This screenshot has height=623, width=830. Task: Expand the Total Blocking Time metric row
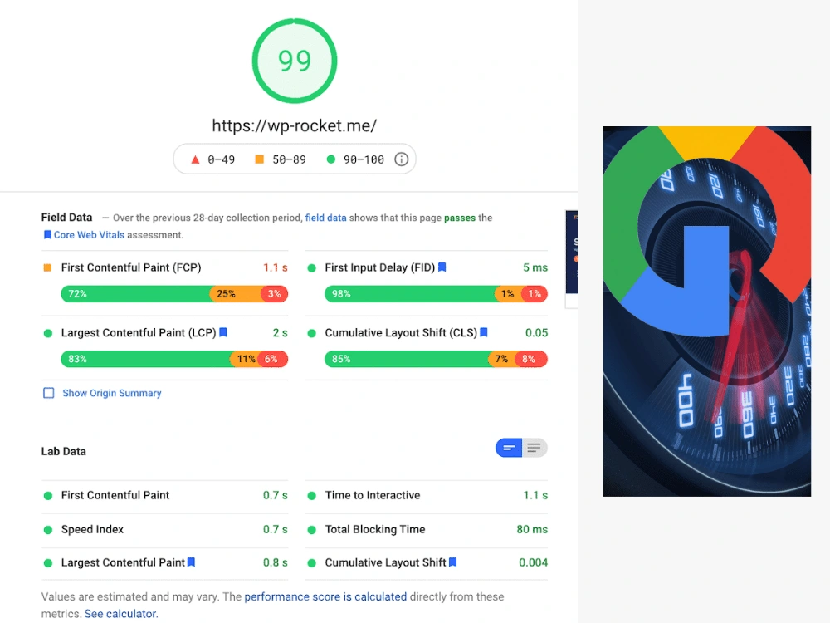427,529
